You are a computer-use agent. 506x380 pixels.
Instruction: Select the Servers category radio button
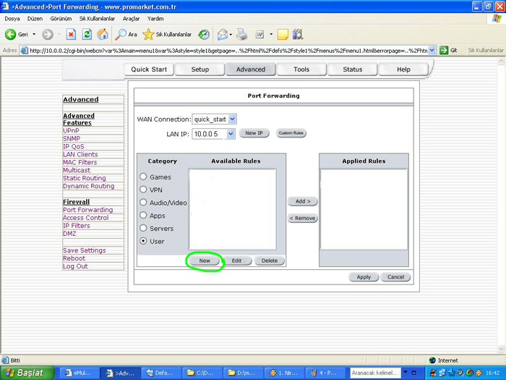[143, 228]
